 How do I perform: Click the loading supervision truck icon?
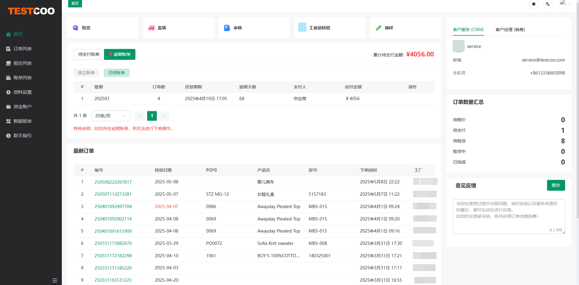tap(151, 28)
